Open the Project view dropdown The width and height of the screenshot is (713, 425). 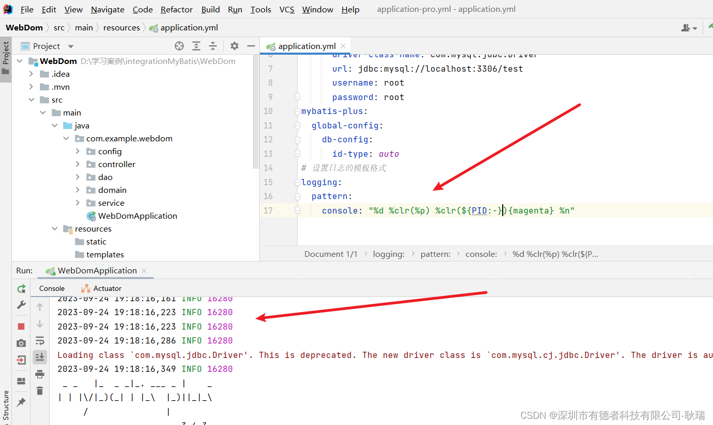pyautogui.click(x=71, y=46)
